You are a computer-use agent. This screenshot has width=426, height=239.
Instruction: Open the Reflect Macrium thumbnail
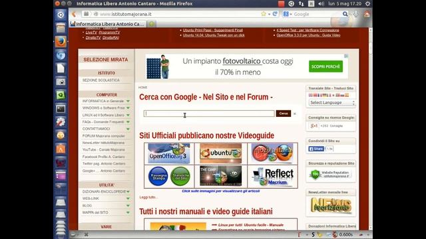(x=272, y=176)
